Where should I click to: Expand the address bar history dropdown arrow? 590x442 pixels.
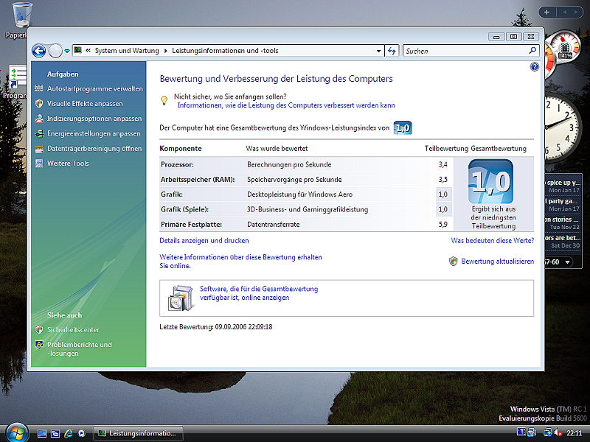point(378,51)
